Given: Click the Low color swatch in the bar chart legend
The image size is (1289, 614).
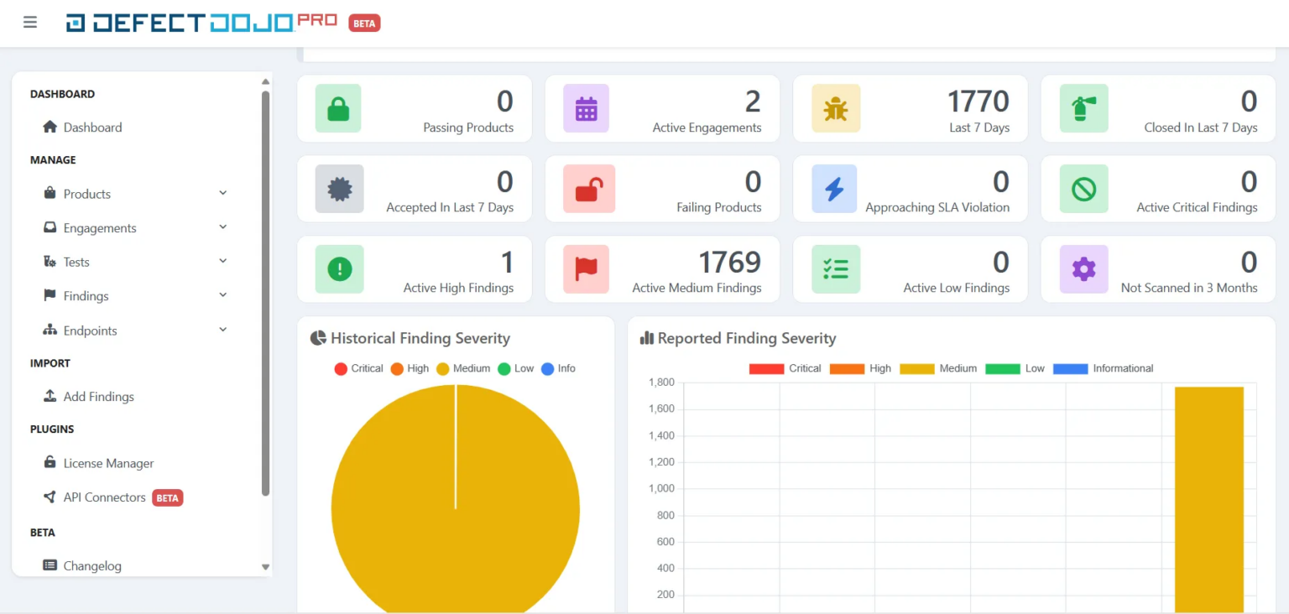Looking at the screenshot, I should click(x=1004, y=368).
